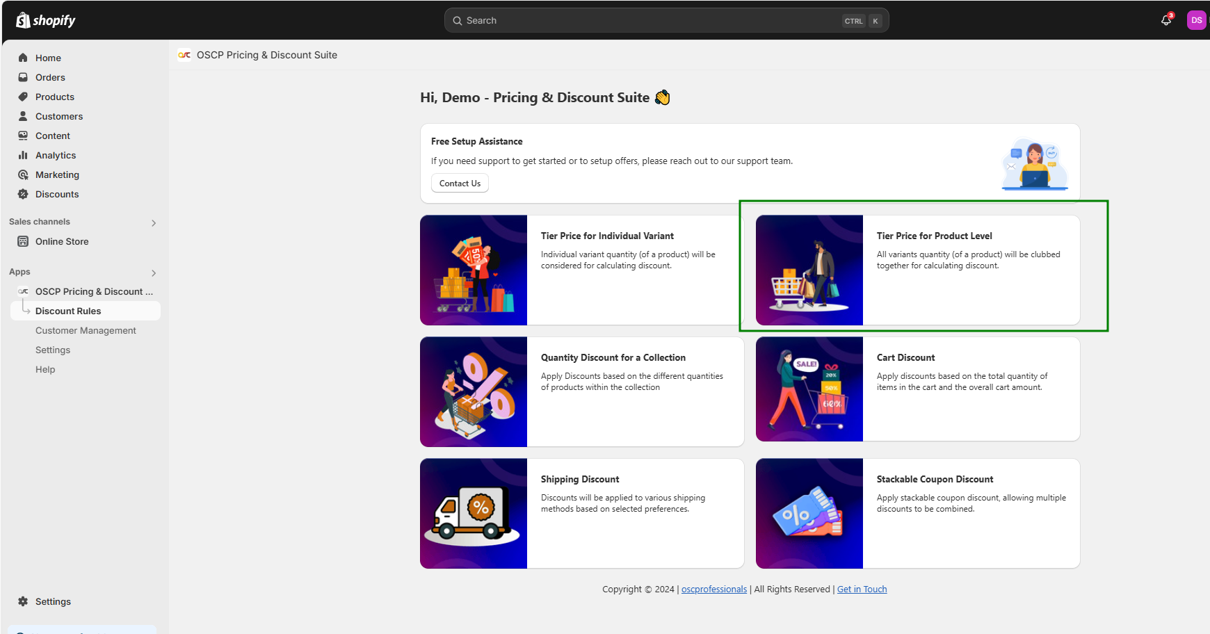The image size is (1210, 634).
Task: Expand the Sales channels section
Action: tap(154, 222)
